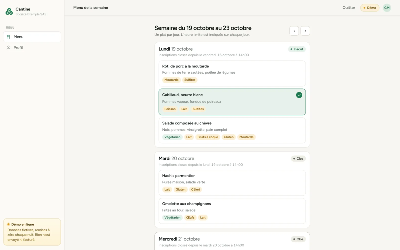Go to the previous week
Image resolution: width=400 pixels, height=250 pixels.
click(294, 31)
